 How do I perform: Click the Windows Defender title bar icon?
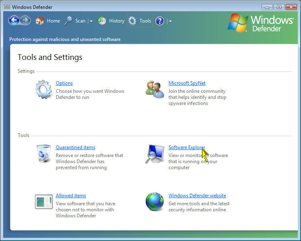pos(7,6)
